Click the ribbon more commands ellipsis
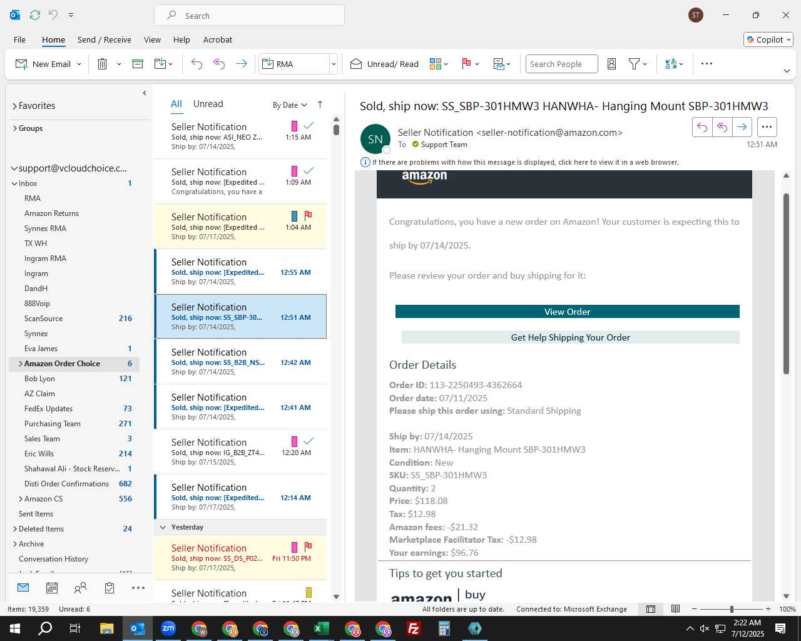The height and width of the screenshot is (641, 801). [707, 64]
